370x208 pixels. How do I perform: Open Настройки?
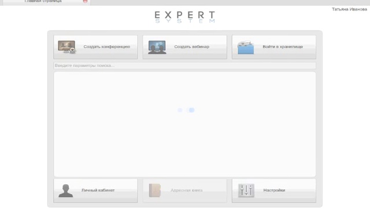[274, 191]
